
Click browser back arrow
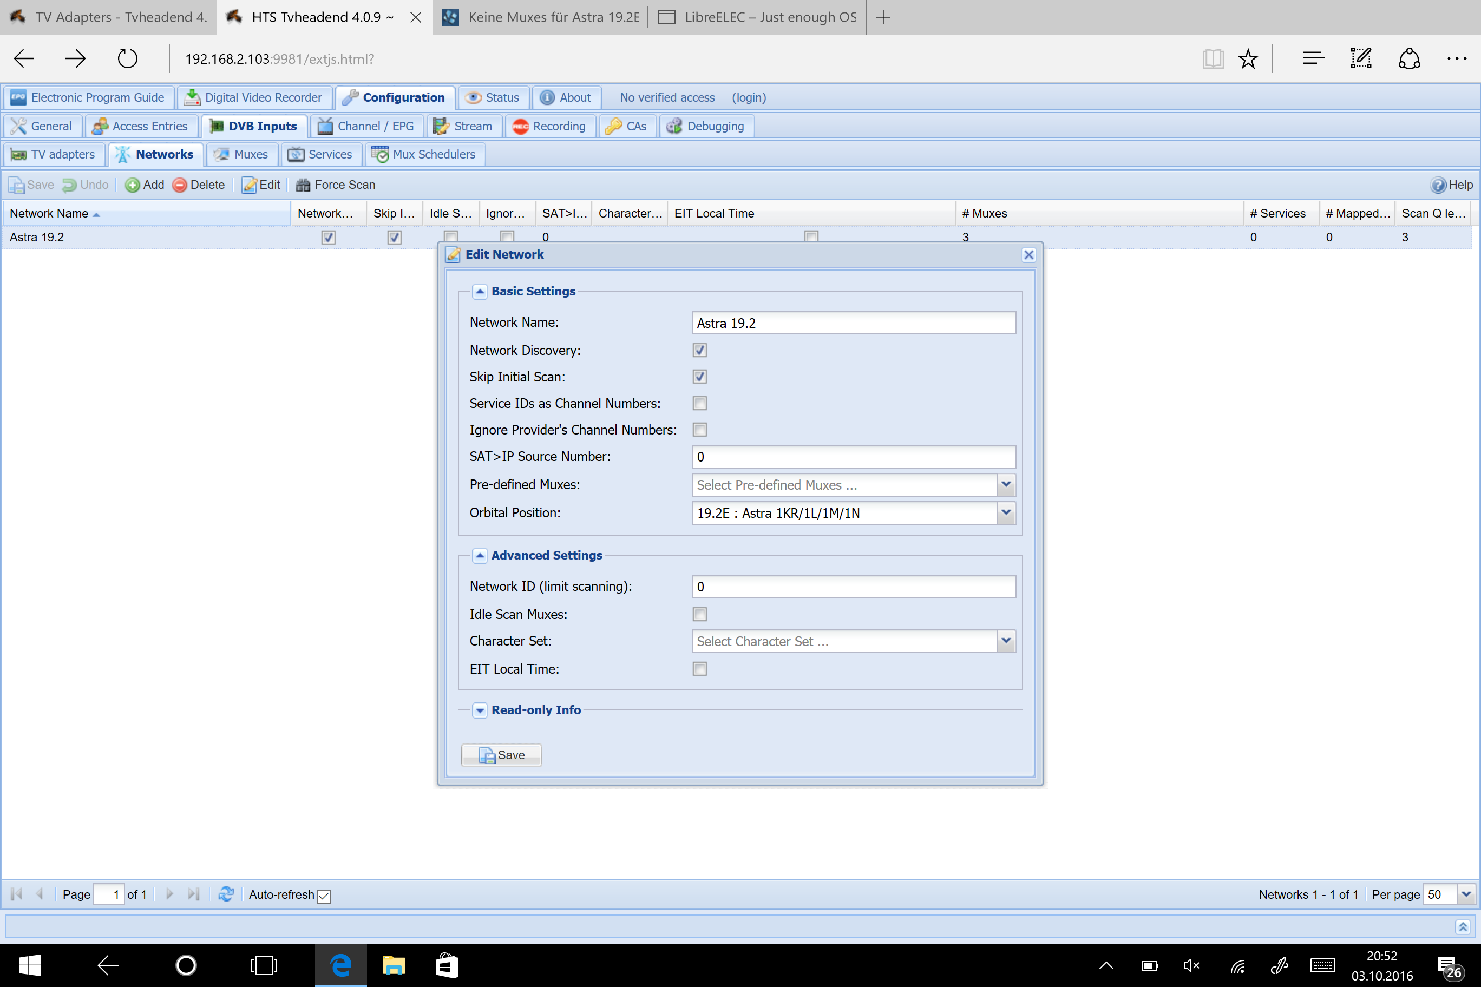(x=24, y=58)
